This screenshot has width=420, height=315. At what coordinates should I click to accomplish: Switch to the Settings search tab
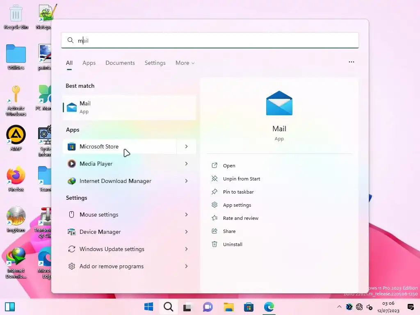click(155, 63)
